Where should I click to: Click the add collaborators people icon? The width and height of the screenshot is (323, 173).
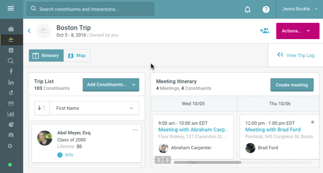click(264, 31)
